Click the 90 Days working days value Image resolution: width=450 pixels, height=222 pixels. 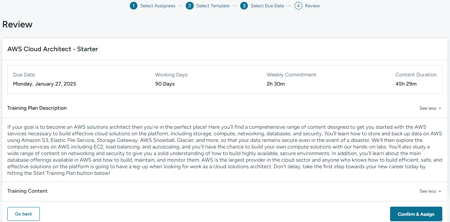click(165, 84)
